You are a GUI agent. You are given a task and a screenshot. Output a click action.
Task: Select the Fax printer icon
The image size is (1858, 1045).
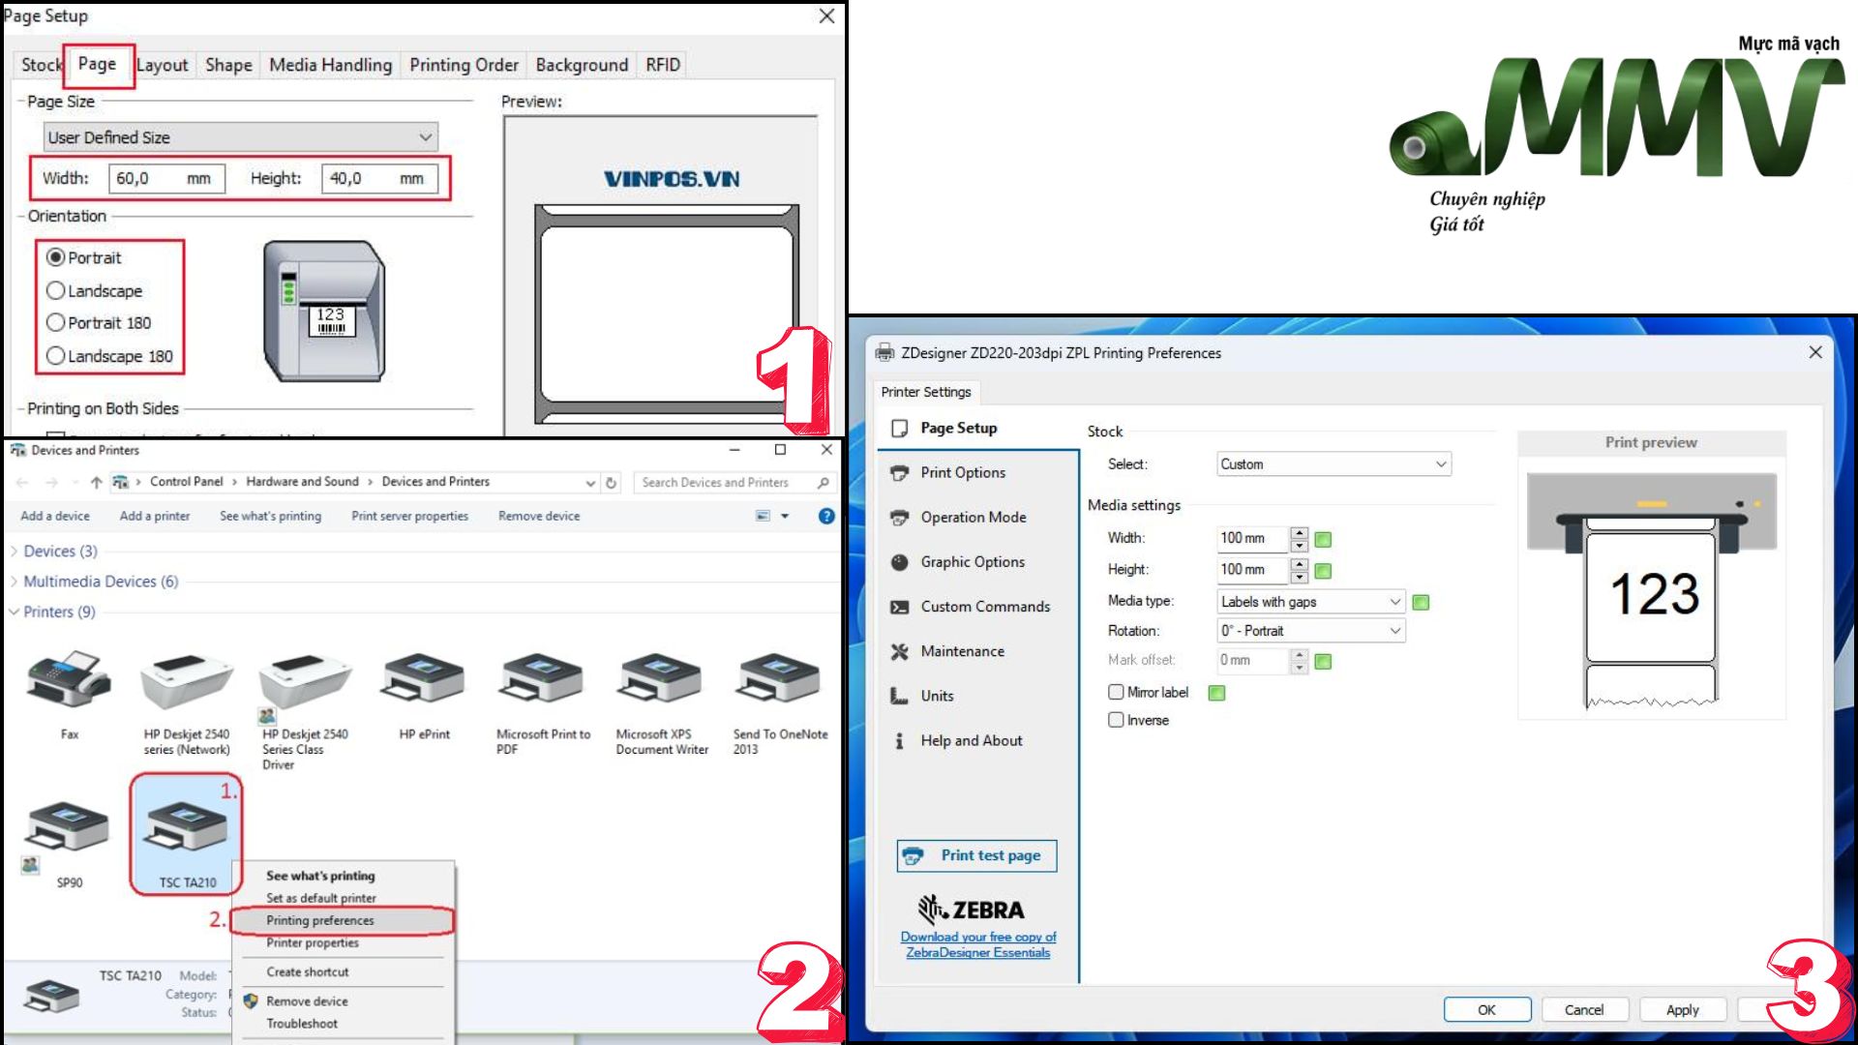(70, 680)
